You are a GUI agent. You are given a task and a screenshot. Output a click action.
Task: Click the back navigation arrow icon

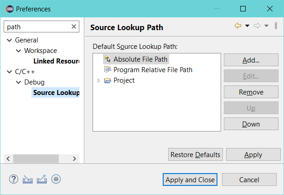pyautogui.click(x=238, y=26)
